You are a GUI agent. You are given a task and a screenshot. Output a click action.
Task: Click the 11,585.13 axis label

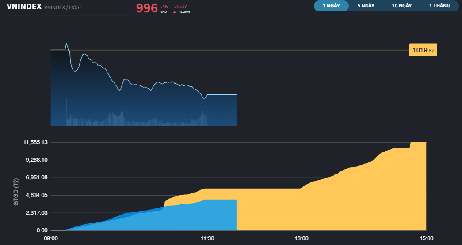(35, 142)
